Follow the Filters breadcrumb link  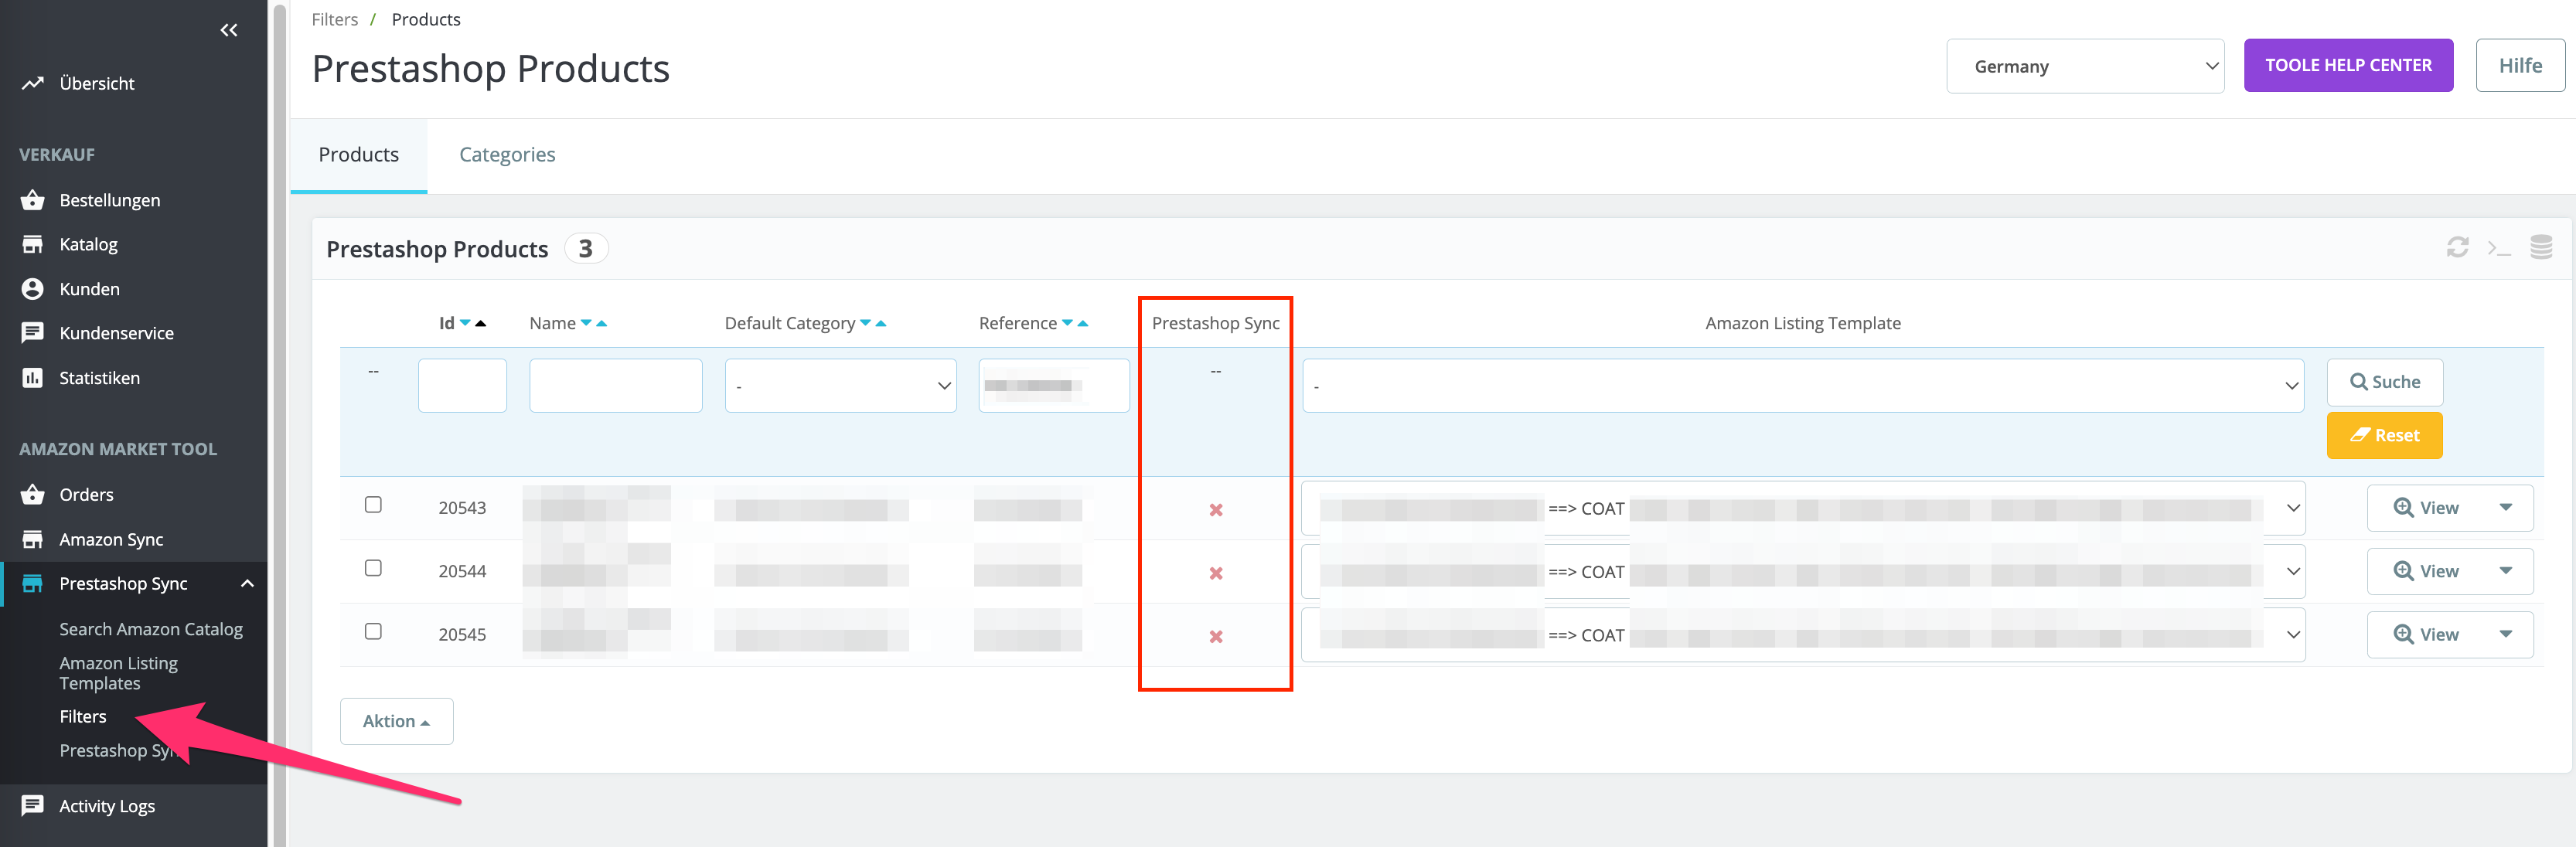334,19
